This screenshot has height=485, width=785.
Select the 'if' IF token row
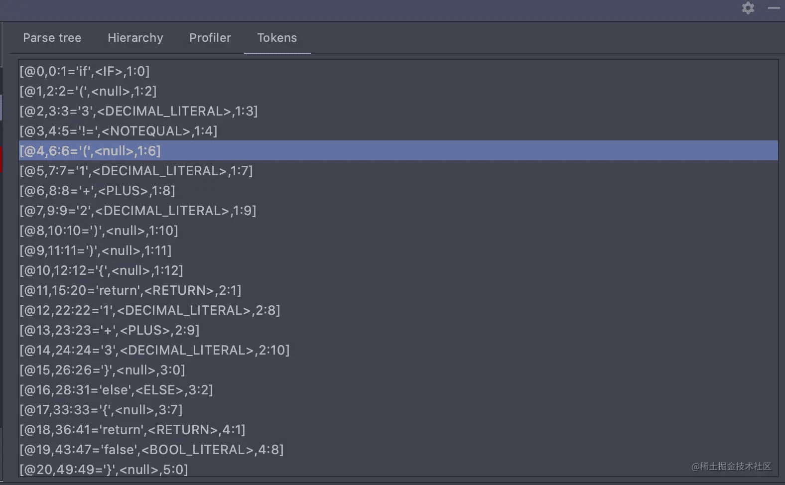click(85, 71)
